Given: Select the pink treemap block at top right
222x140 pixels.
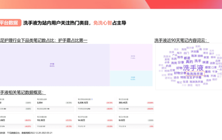Looking at the screenshot, I should pyautogui.click(x=131, y=57).
